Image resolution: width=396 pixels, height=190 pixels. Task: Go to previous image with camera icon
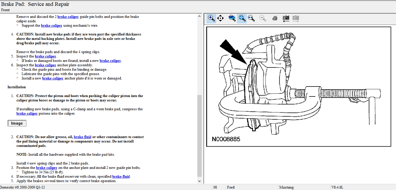coord(286,18)
